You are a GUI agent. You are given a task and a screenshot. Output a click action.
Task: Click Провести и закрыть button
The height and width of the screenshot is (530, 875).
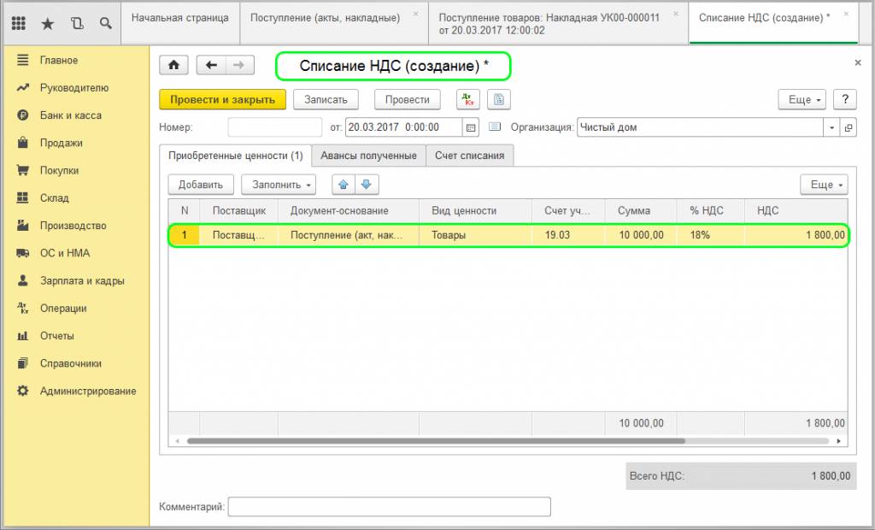pos(223,99)
